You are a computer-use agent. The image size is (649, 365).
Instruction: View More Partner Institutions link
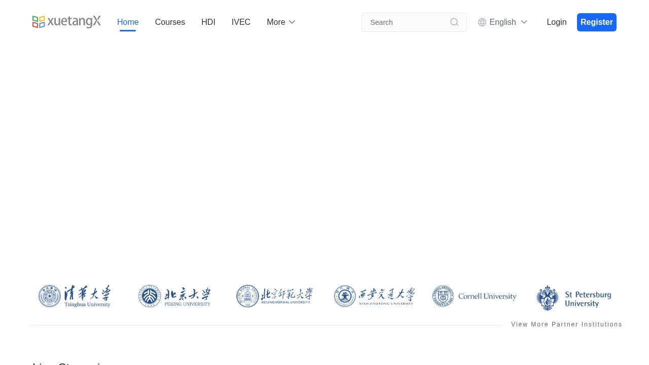[x=566, y=324]
